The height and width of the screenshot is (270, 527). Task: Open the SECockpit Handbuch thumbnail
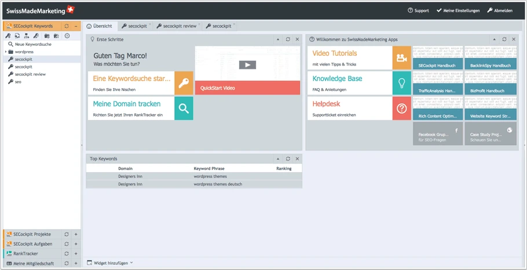coord(438,58)
